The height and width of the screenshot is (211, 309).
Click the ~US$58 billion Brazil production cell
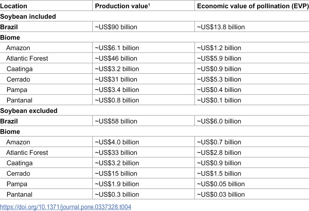point(116,121)
